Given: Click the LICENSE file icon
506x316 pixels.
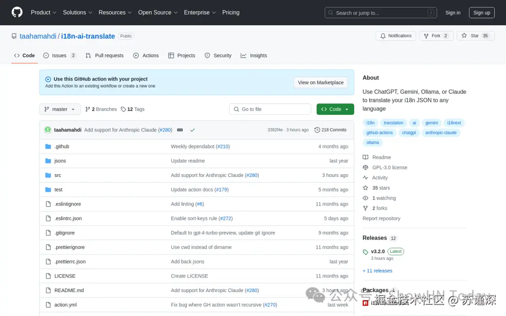Looking at the screenshot, I should 48,276.
